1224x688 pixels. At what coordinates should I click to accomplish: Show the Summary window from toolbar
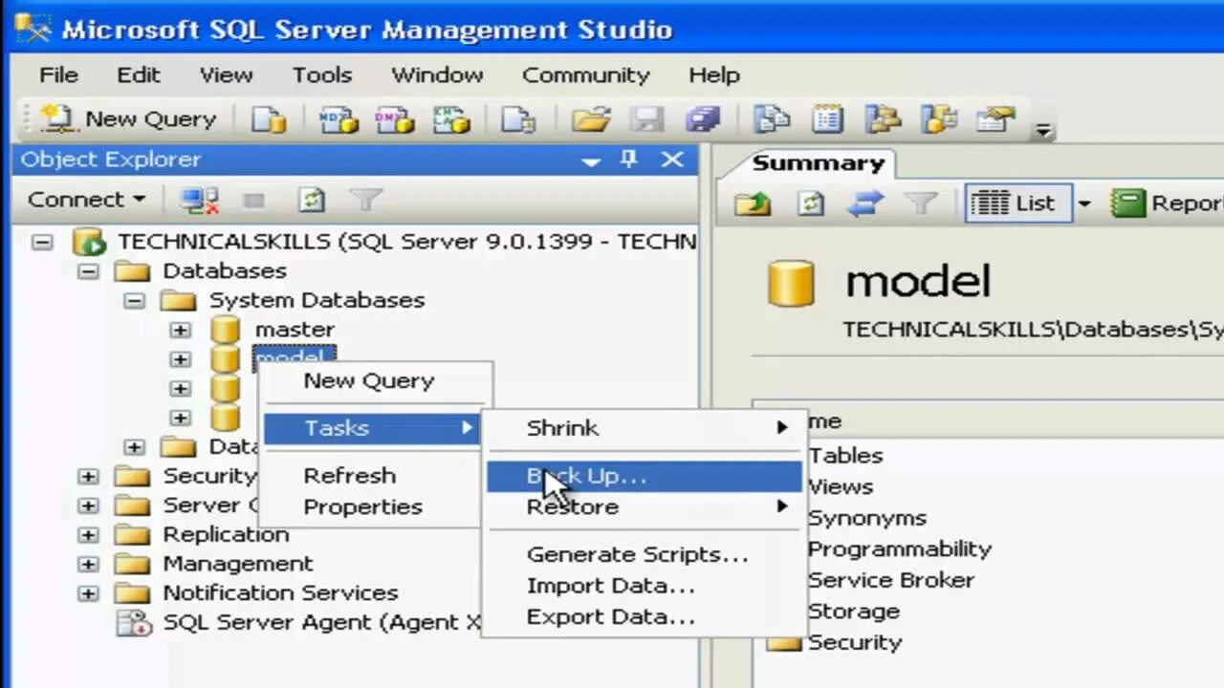pyautogui.click(x=827, y=119)
